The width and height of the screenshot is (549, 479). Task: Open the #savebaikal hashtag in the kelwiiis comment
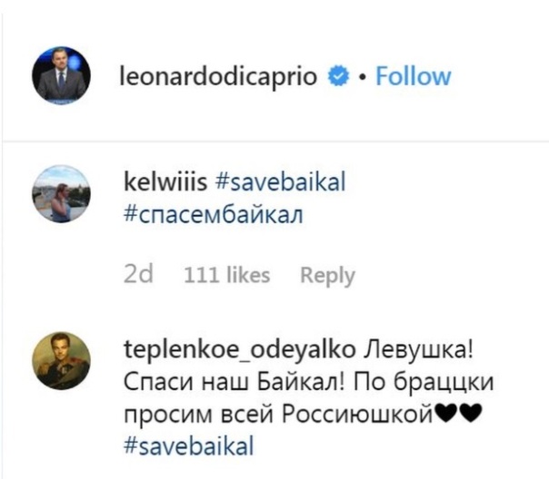(x=281, y=181)
